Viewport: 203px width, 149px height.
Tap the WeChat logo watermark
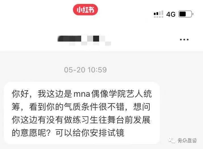[172, 140]
